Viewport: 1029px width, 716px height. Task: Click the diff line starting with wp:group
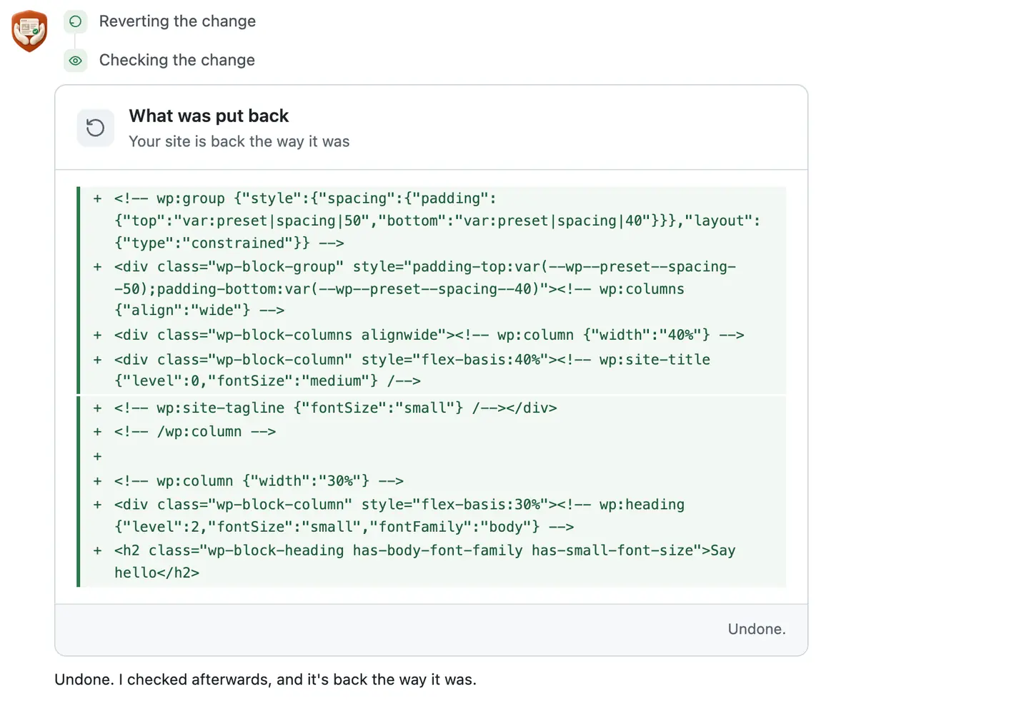pos(433,221)
